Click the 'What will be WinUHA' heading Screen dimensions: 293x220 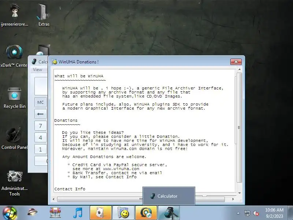pyautogui.click(x=79, y=76)
